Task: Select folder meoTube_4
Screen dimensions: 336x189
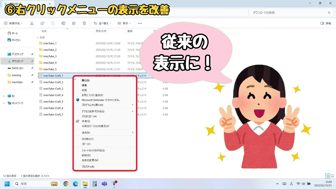Action: pos(50,63)
